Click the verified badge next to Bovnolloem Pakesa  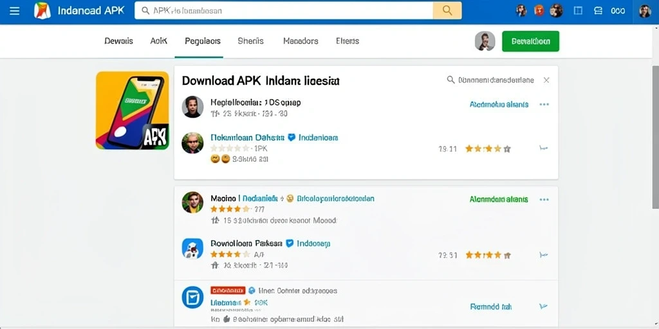coord(290,243)
